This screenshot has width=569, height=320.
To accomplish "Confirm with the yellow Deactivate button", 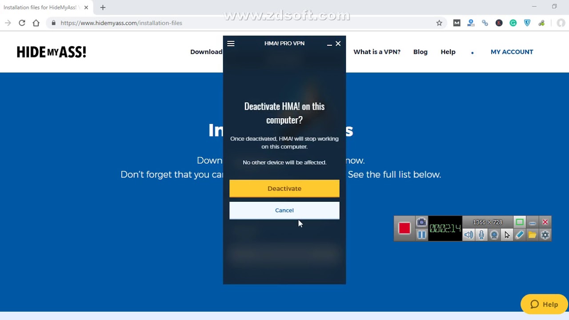I will pos(284,188).
